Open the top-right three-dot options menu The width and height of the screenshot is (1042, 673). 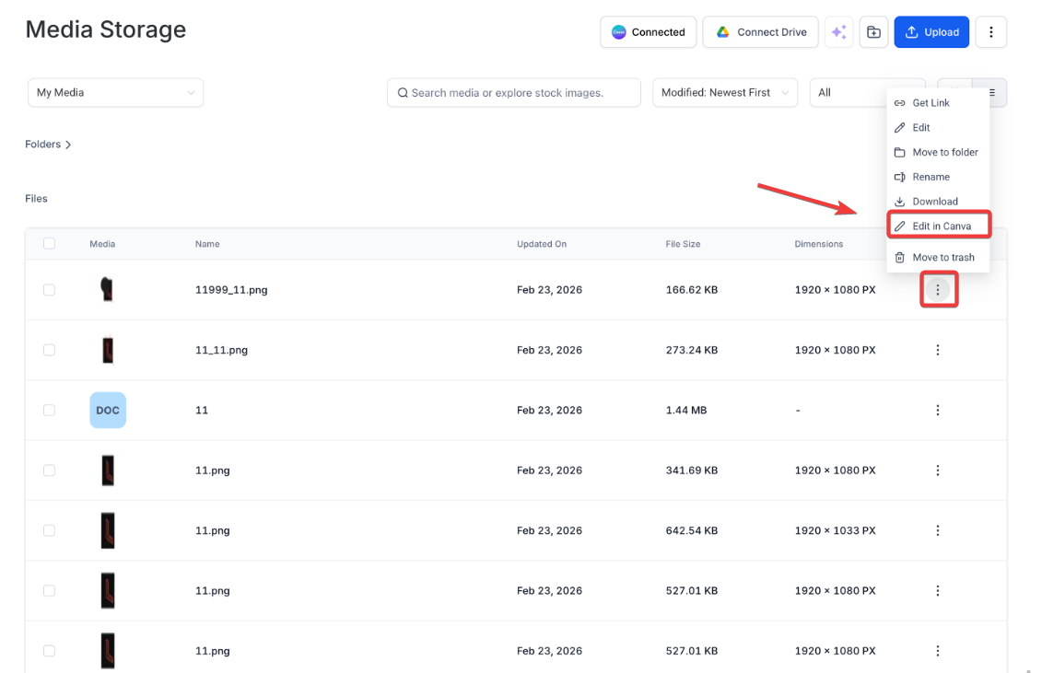[990, 32]
